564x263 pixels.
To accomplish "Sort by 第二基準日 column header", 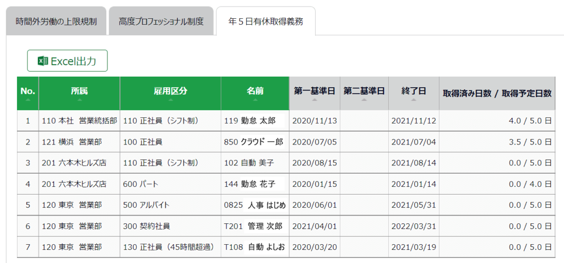I will click(x=364, y=93).
